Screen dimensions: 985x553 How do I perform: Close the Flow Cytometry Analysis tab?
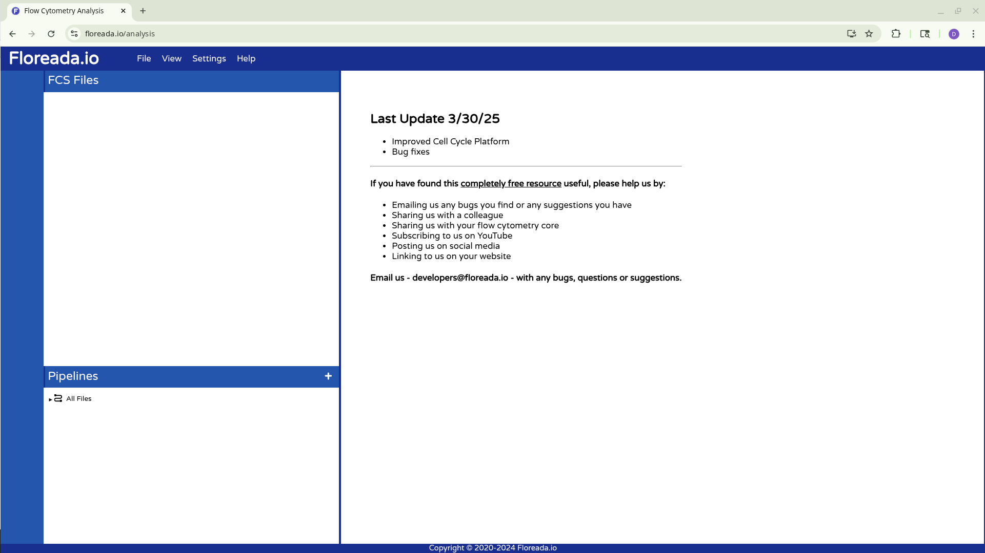[123, 11]
